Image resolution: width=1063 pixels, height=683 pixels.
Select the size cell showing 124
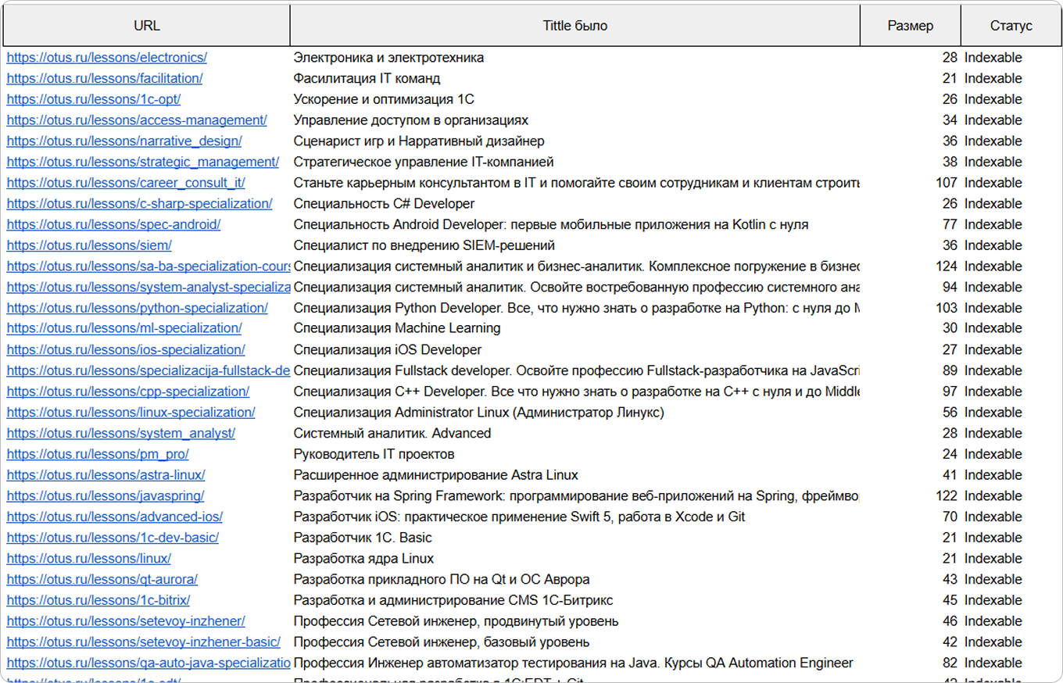(x=946, y=266)
